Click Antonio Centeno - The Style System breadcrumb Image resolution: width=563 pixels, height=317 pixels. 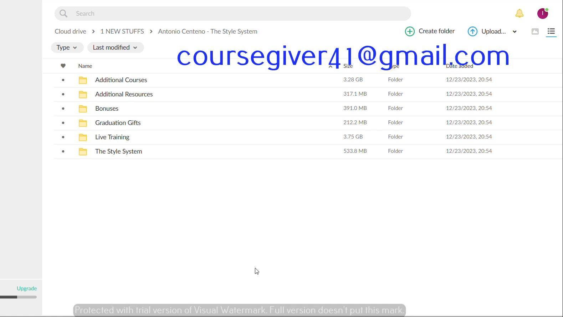(208, 31)
